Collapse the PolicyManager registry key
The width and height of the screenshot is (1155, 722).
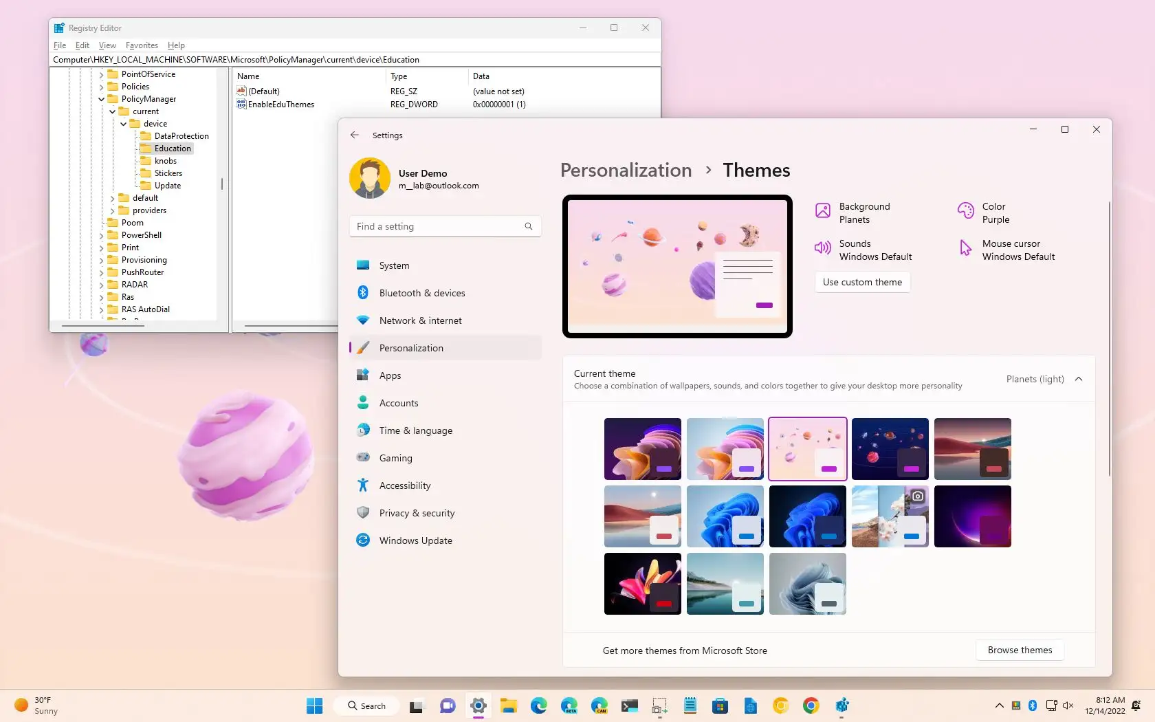point(102,98)
